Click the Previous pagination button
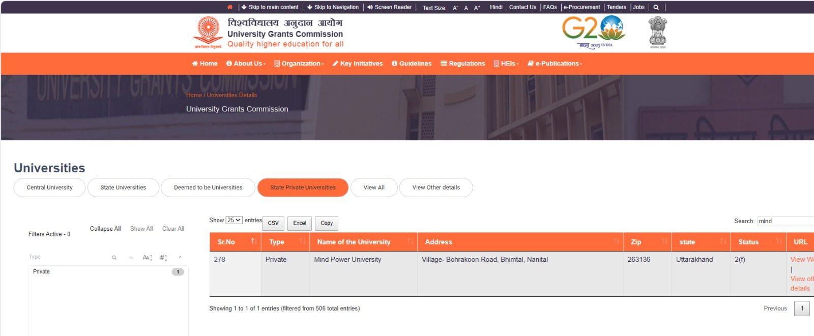 pyautogui.click(x=775, y=309)
